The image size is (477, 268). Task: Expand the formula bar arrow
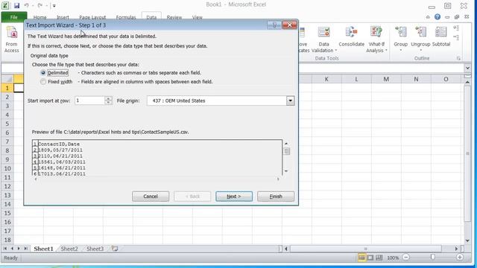[467, 68]
